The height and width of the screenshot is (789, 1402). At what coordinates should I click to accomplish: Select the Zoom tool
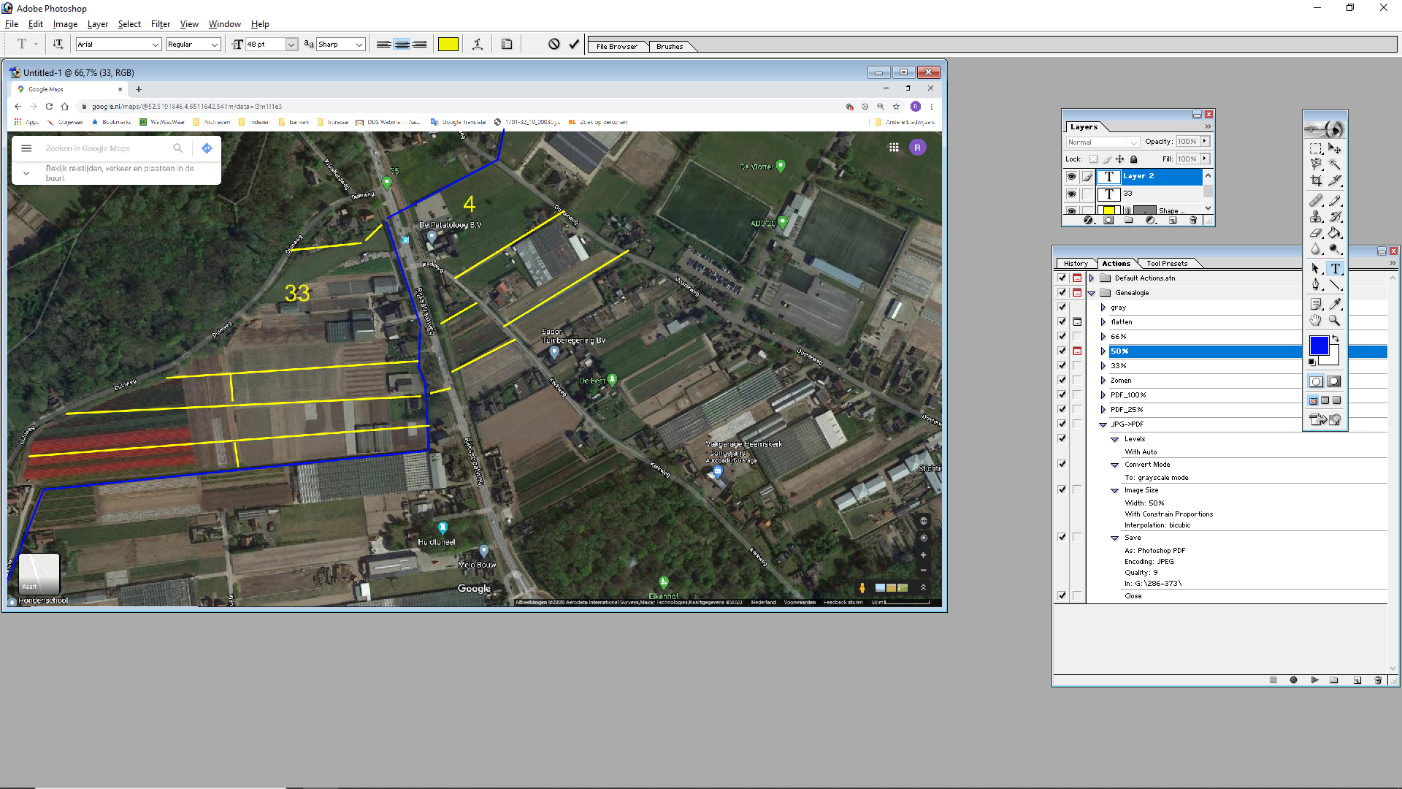(x=1335, y=320)
